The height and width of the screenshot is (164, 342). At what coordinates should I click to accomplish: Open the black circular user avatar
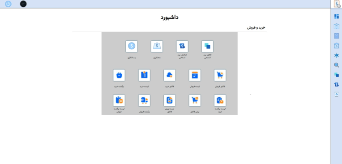23,4
